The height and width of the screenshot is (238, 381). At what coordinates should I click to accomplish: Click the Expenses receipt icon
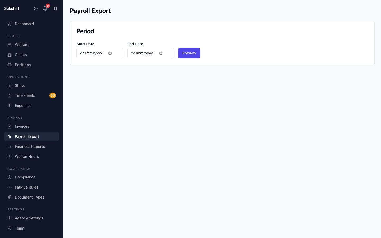click(10, 106)
